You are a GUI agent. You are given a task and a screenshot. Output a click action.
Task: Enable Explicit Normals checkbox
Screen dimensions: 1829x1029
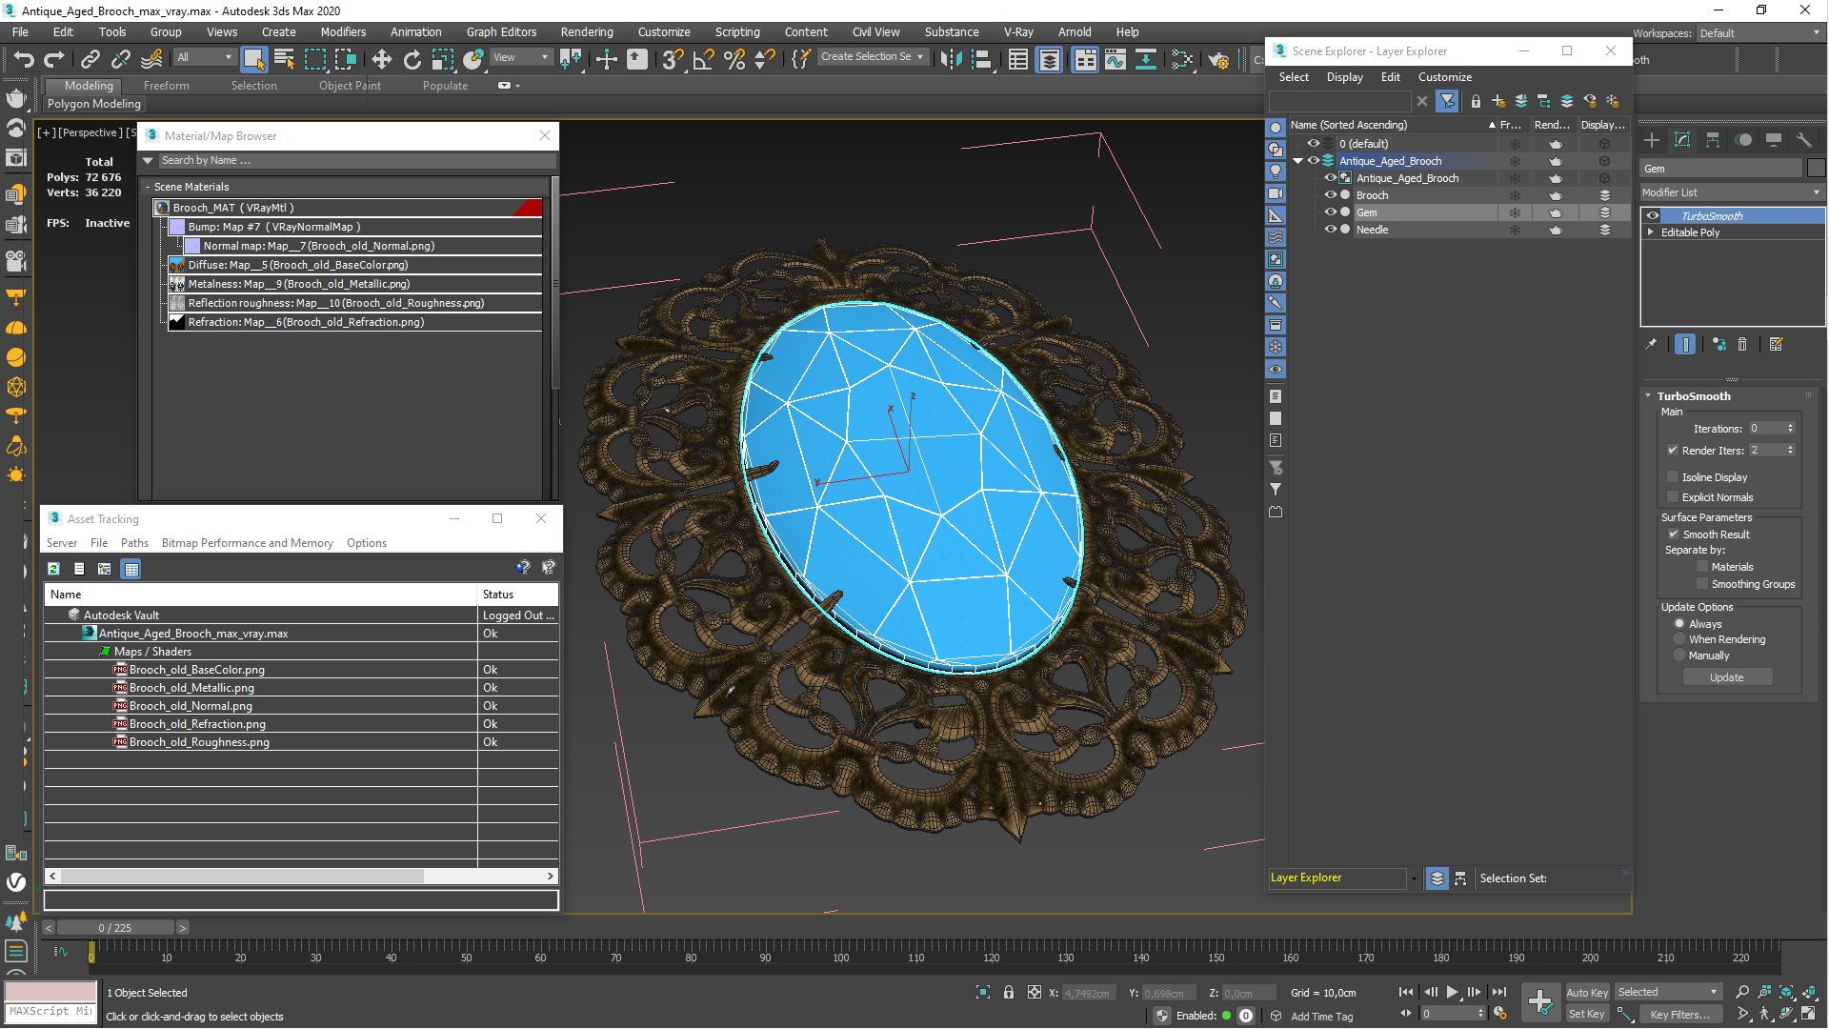pyautogui.click(x=1673, y=497)
